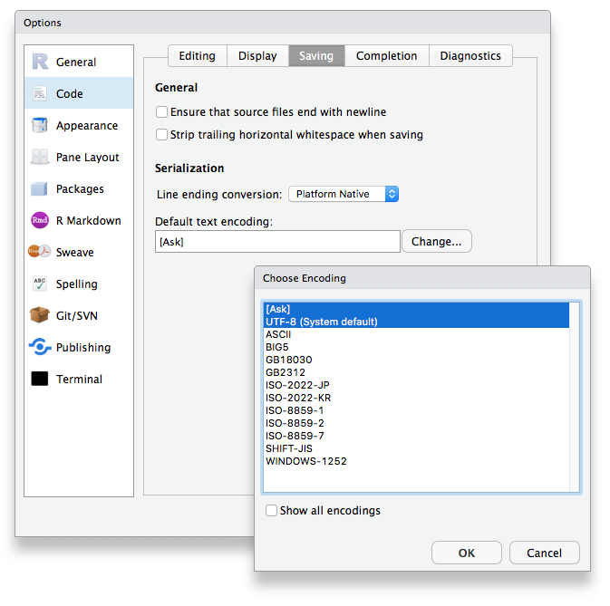
Task: Switch to the Editing tab
Action: [x=197, y=56]
